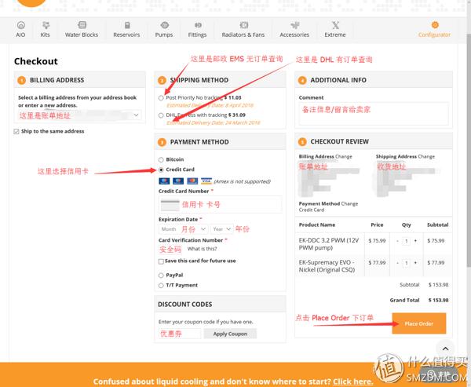Click the Visa card logo
This screenshot has height=387, width=471.
point(206,181)
